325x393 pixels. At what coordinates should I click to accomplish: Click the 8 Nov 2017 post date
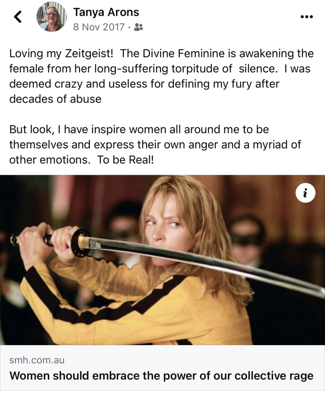coord(99,27)
